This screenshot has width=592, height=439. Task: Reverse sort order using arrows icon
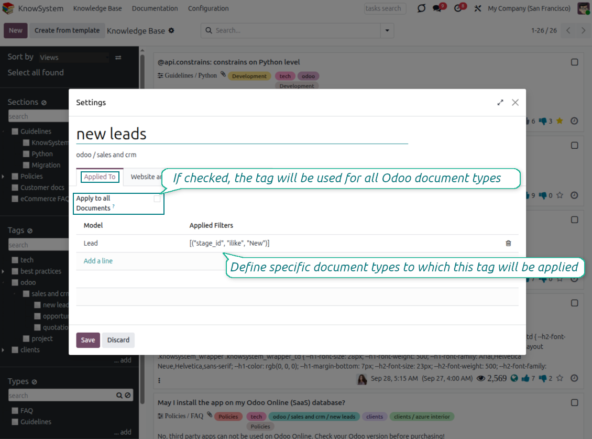click(118, 58)
